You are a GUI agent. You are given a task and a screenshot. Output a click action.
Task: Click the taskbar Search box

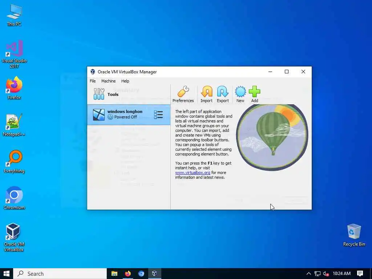tap(60, 274)
